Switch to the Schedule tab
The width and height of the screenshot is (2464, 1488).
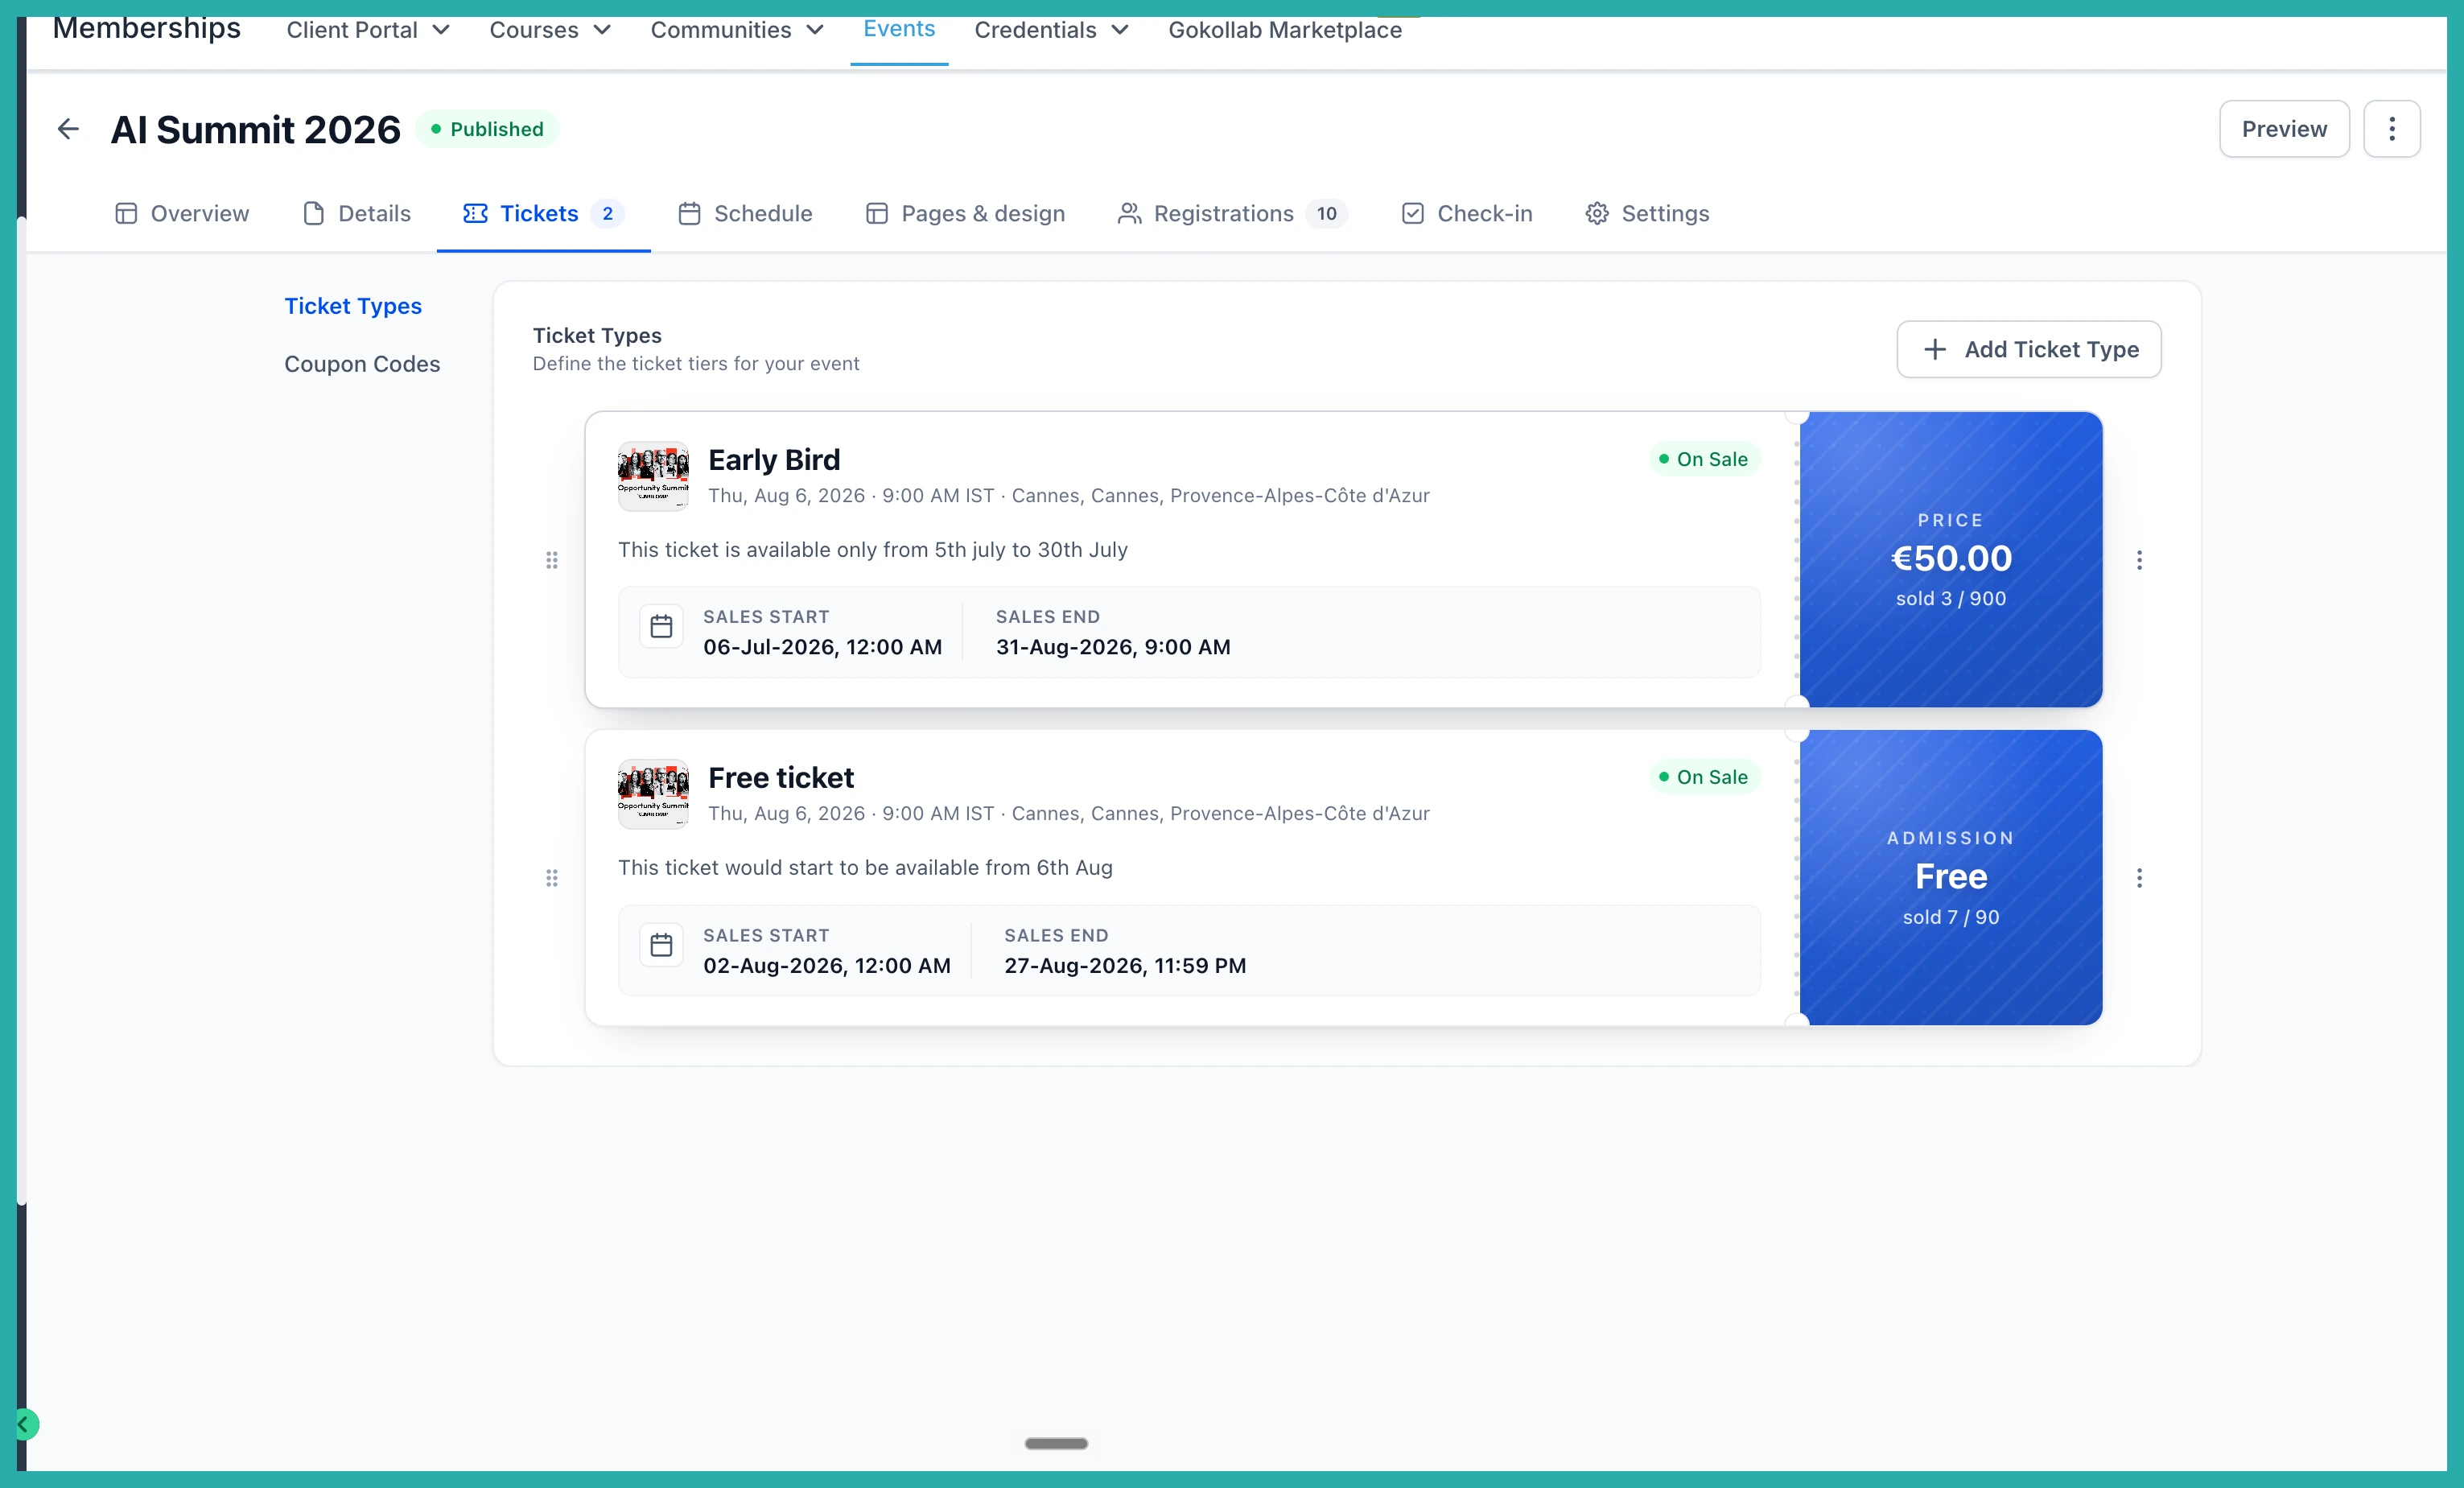745,213
